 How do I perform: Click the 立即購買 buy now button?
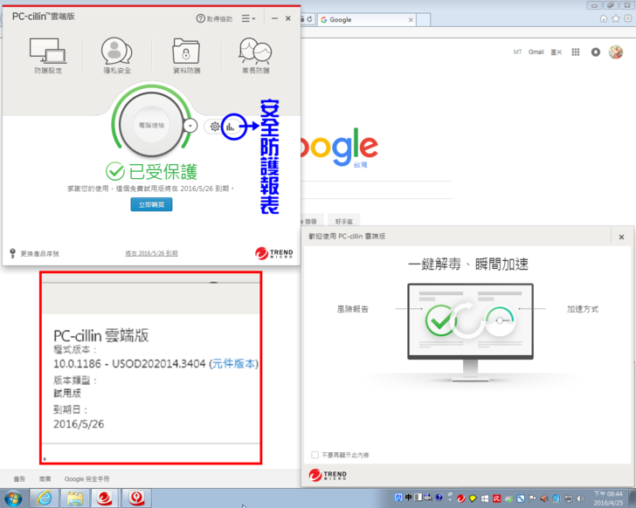click(x=151, y=204)
